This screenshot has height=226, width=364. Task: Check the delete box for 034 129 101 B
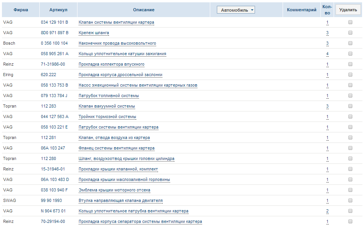(x=350, y=22)
